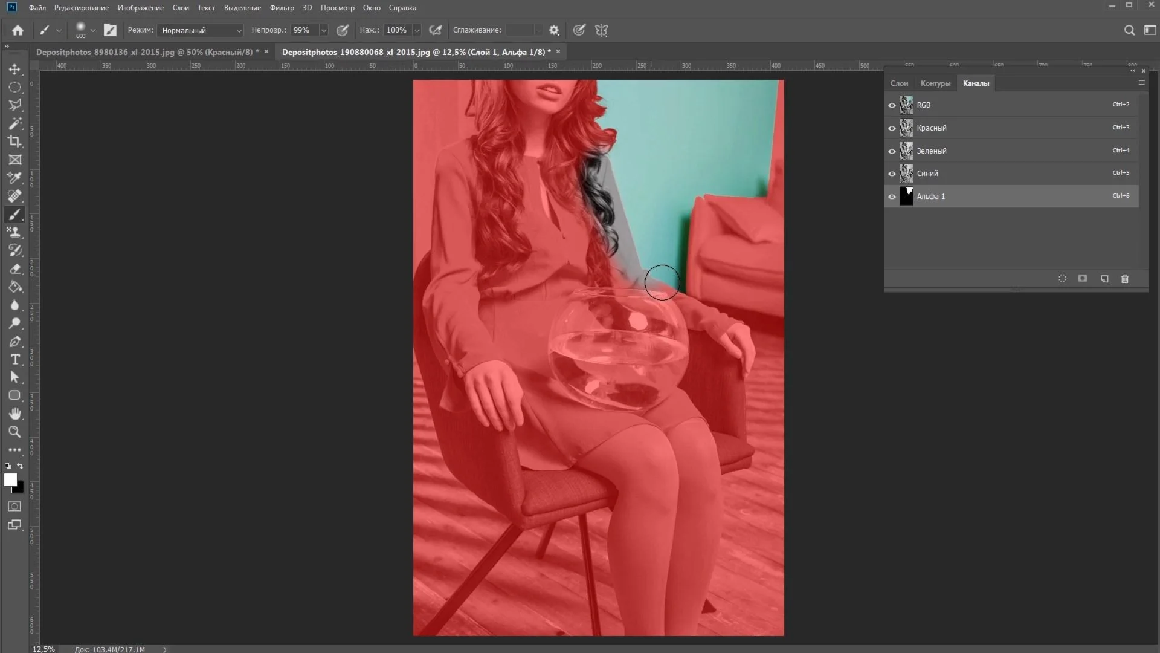This screenshot has height=653, width=1160.
Task: Expand the Наж. flow dropdown arrow
Action: (417, 30)
